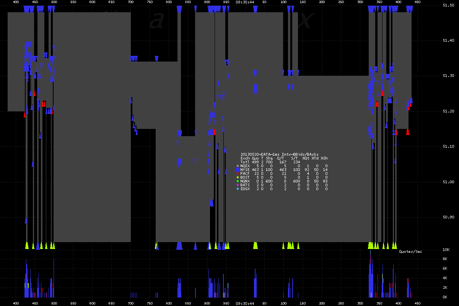Click the 10K quotes scale label
This screenshot has width=459, height=306.
[445, 250]
